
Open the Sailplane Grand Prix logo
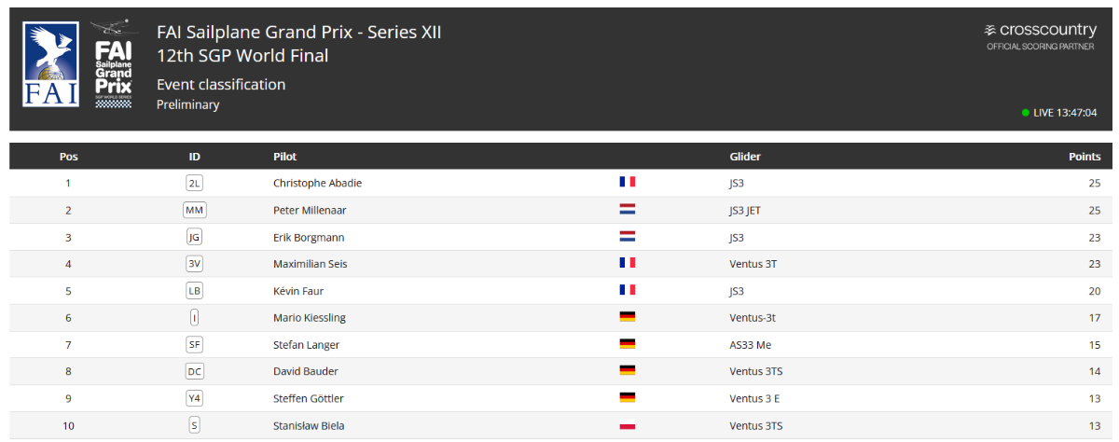117,62
